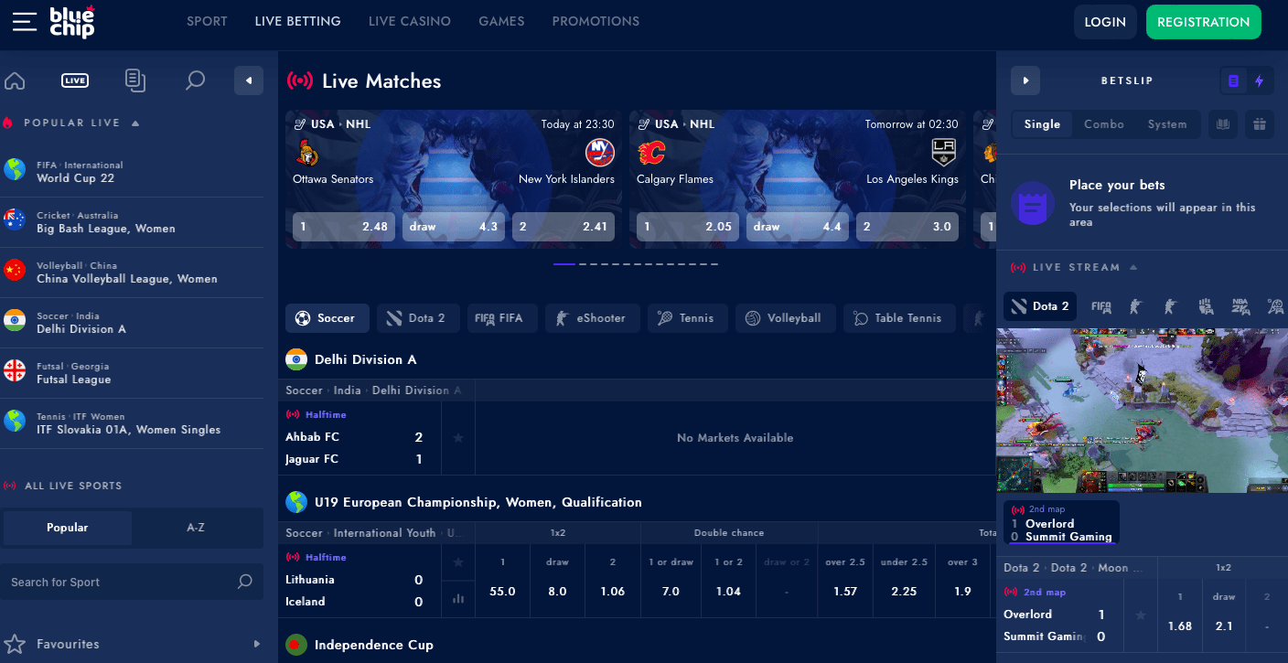Click the India flag next to Delhi Division A heading
The image size is (1288, 663).
pyautogui.click(x=296, y=359)
